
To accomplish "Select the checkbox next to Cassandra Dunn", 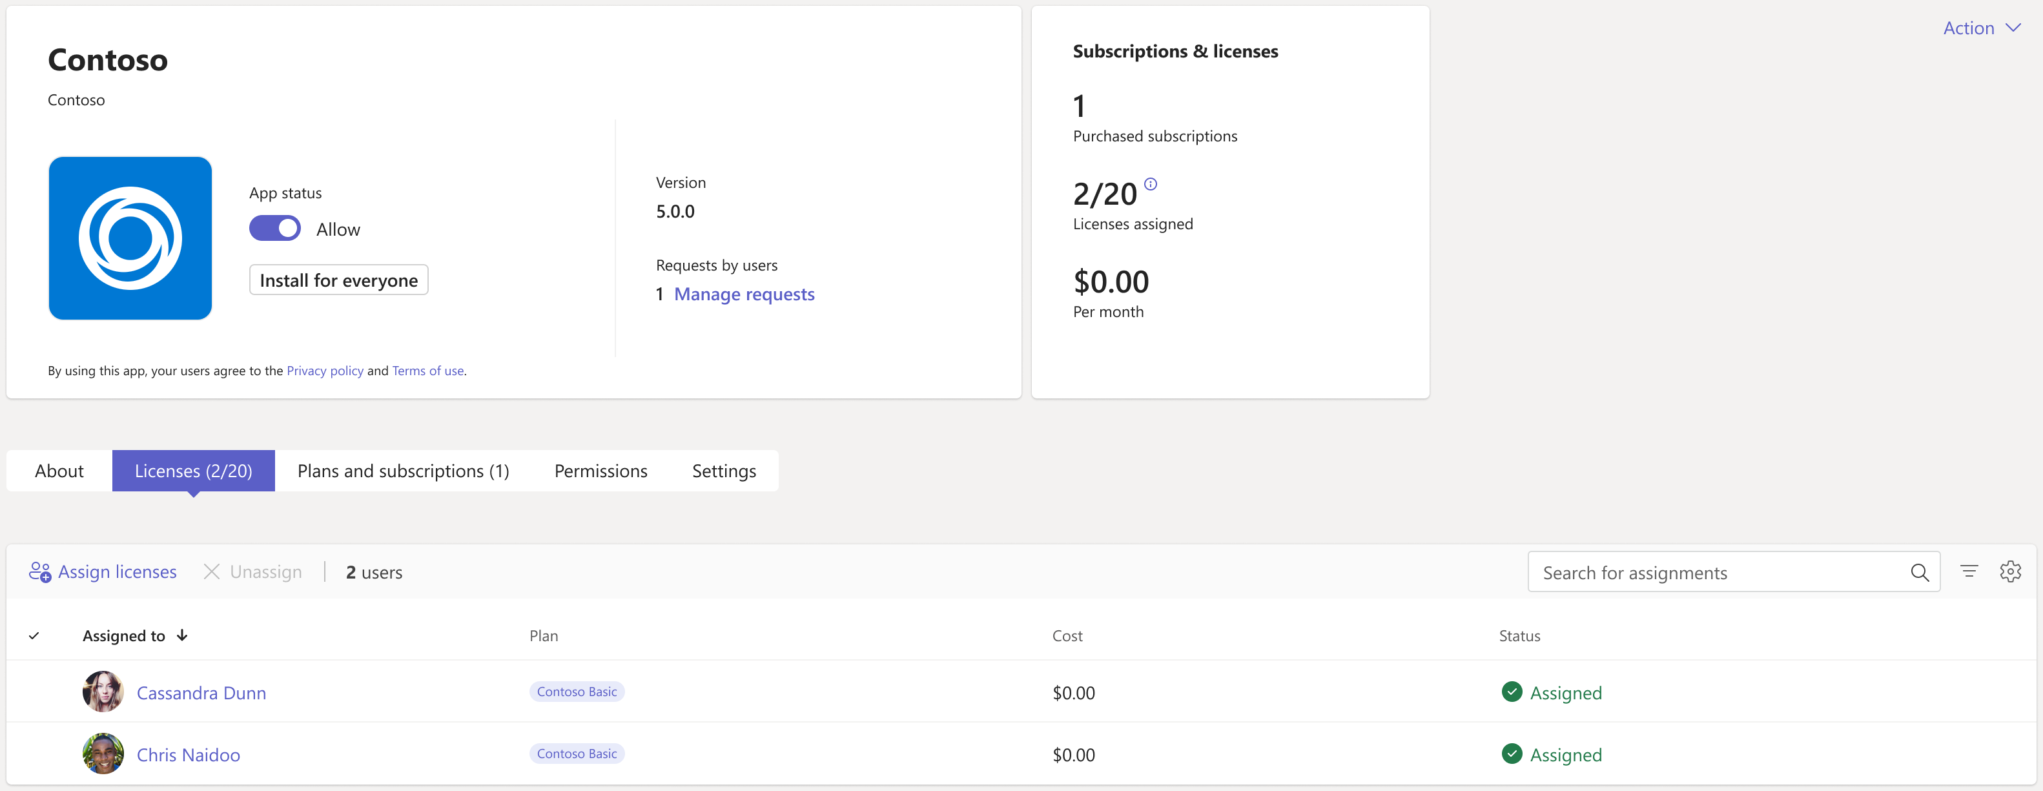I will pyautogui.click(x=35, y=692).
